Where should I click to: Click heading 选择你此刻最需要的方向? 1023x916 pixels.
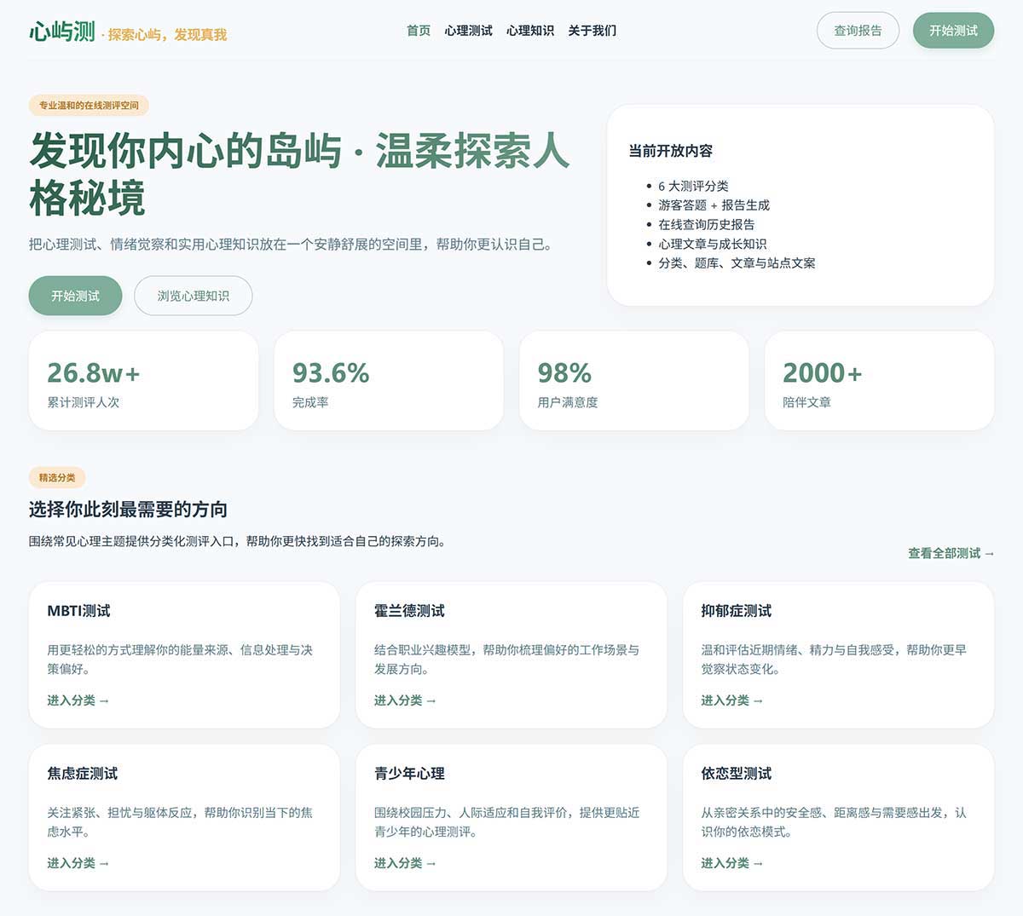128,510
